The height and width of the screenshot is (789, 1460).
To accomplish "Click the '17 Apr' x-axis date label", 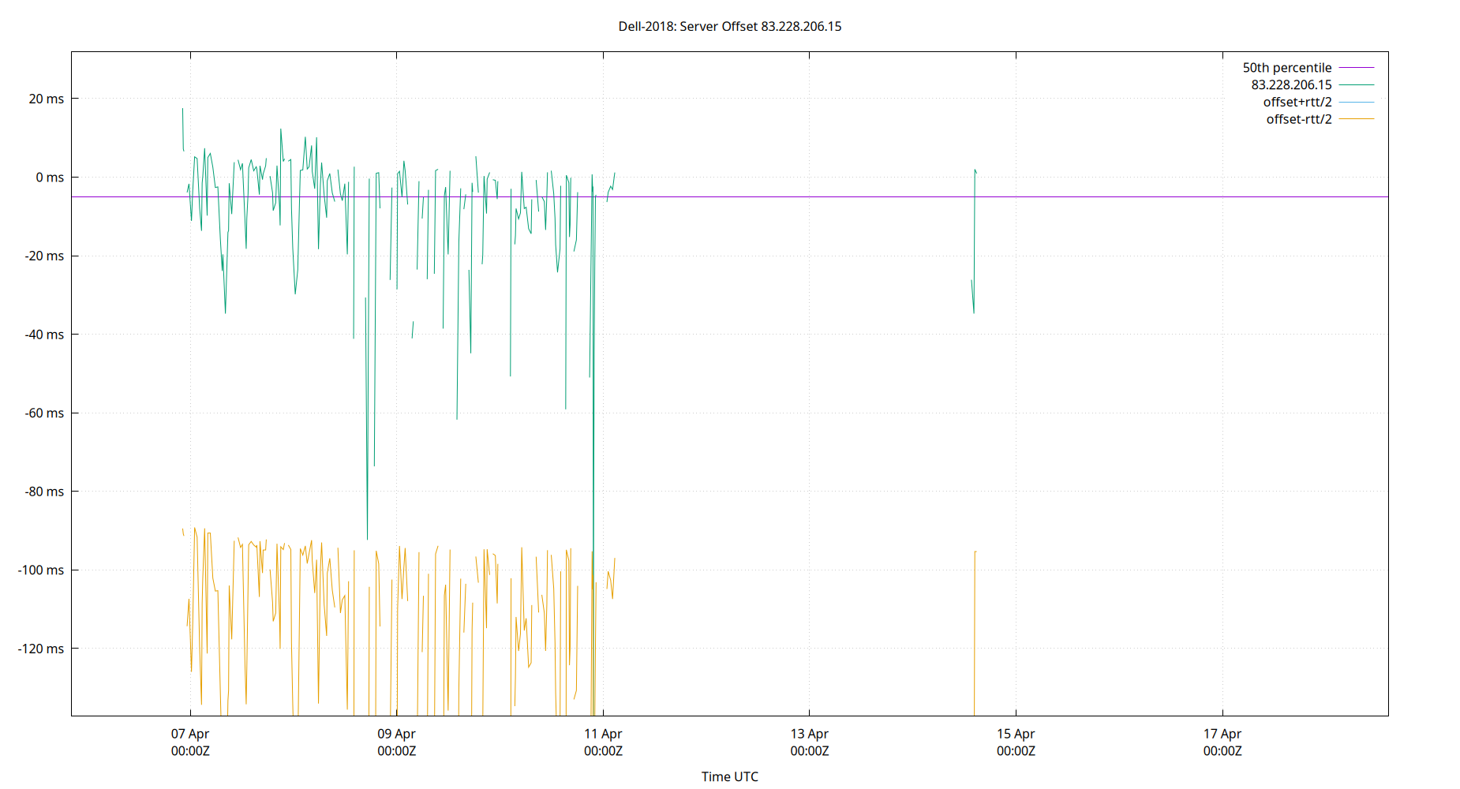I will (1222, 734).
